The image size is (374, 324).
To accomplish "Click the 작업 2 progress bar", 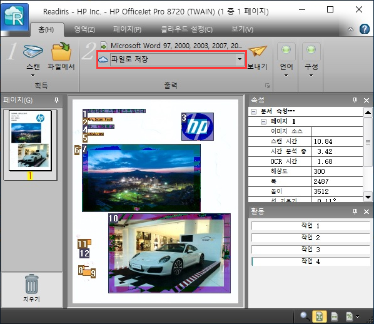I will coord(310,238).
